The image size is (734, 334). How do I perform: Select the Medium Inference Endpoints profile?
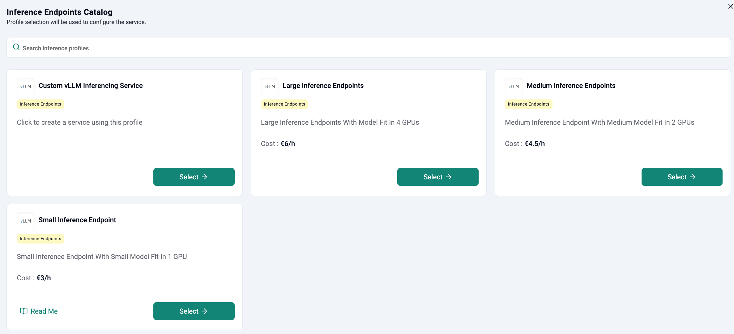point(682,177)
